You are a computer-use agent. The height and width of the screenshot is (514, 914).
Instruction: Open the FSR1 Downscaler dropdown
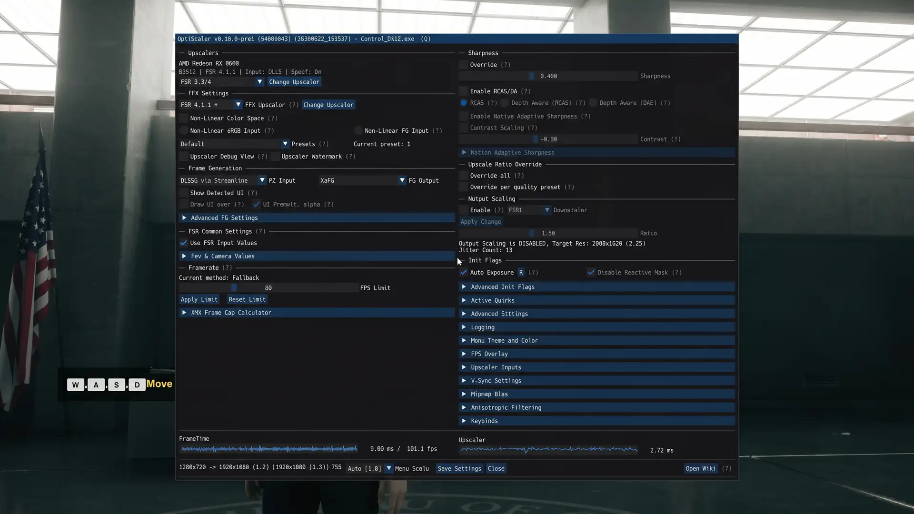tap(529, 210)
